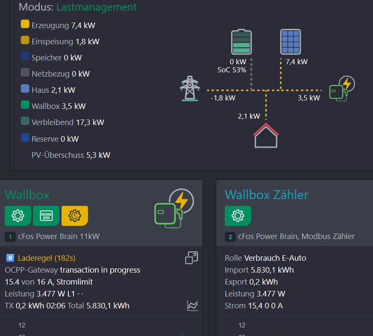373x336 pixels.
Task: Click the house icon in flow diagram
Action: pyautogui.click(x=266, y=136)
